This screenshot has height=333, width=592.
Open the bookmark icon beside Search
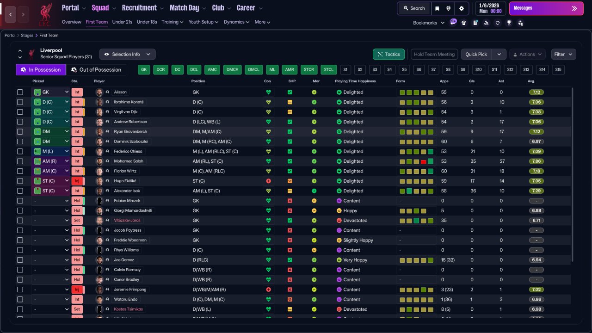click(437, 8)
